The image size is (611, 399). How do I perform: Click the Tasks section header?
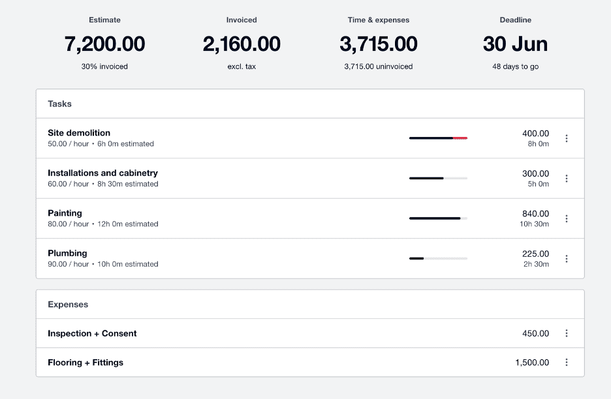click(x=59, y=104)
